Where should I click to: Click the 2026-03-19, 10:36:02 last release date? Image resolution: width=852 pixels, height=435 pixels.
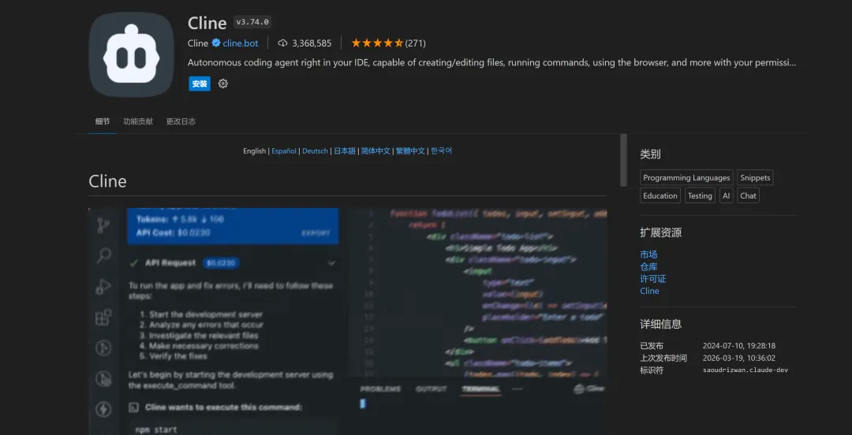tap(739, 358)
